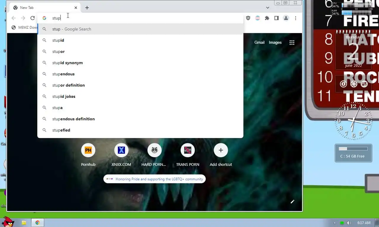Show hidden tray icons arrow
Viewport: 379px width, 227px height.
[335, 223]
